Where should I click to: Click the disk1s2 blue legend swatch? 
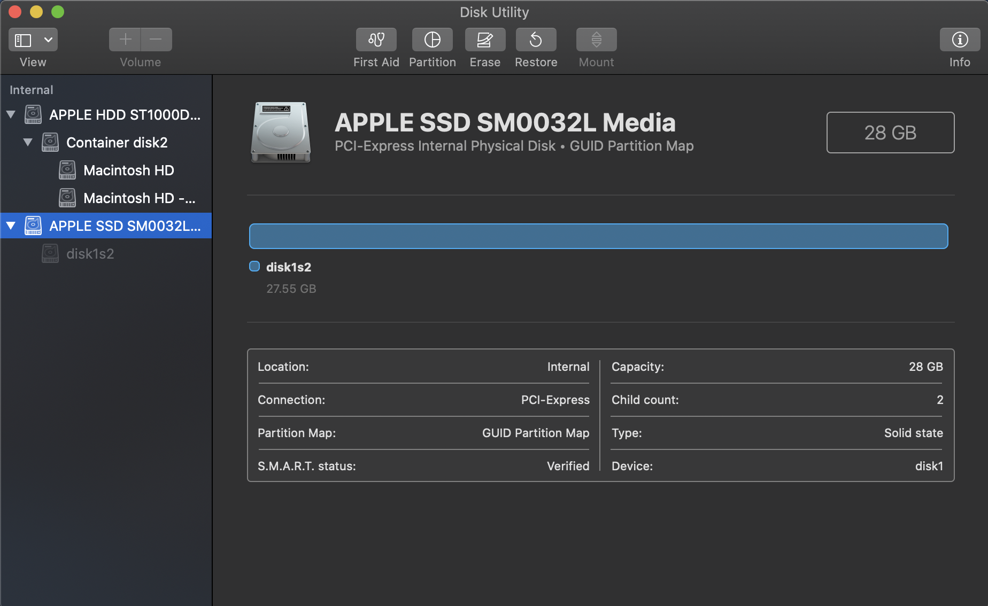click(254, 266)
